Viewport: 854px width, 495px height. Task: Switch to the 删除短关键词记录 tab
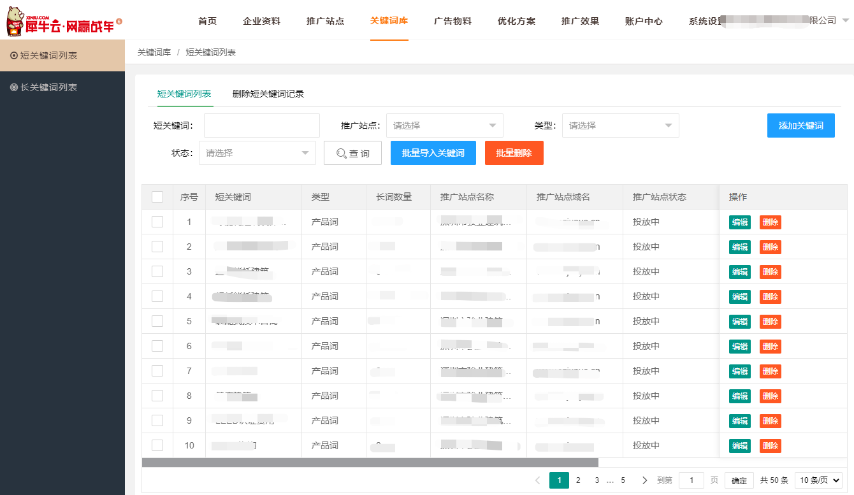268,94
